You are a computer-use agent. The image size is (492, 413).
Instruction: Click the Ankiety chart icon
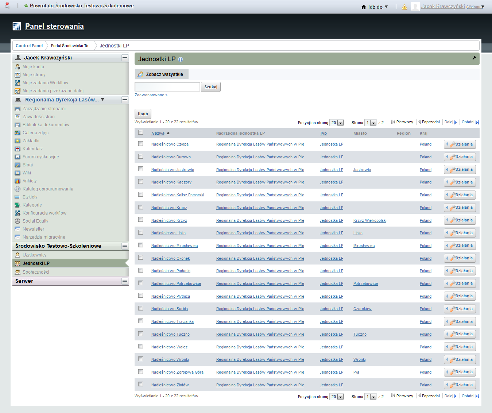pos(18,181)
